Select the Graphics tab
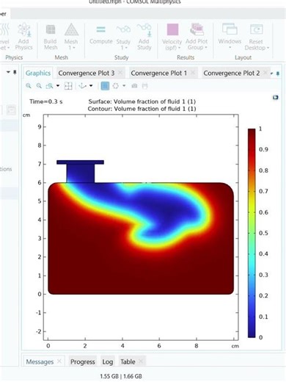286x382 pixels. [38, 73]
